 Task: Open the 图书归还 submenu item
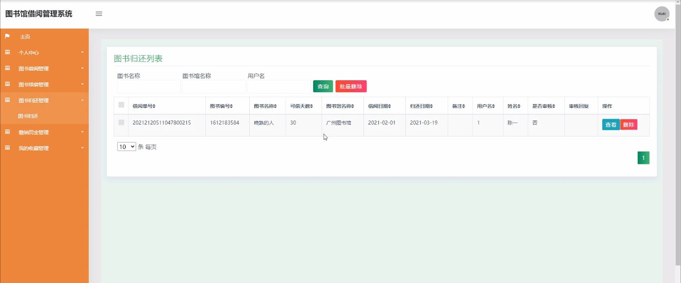click(28, 116)
